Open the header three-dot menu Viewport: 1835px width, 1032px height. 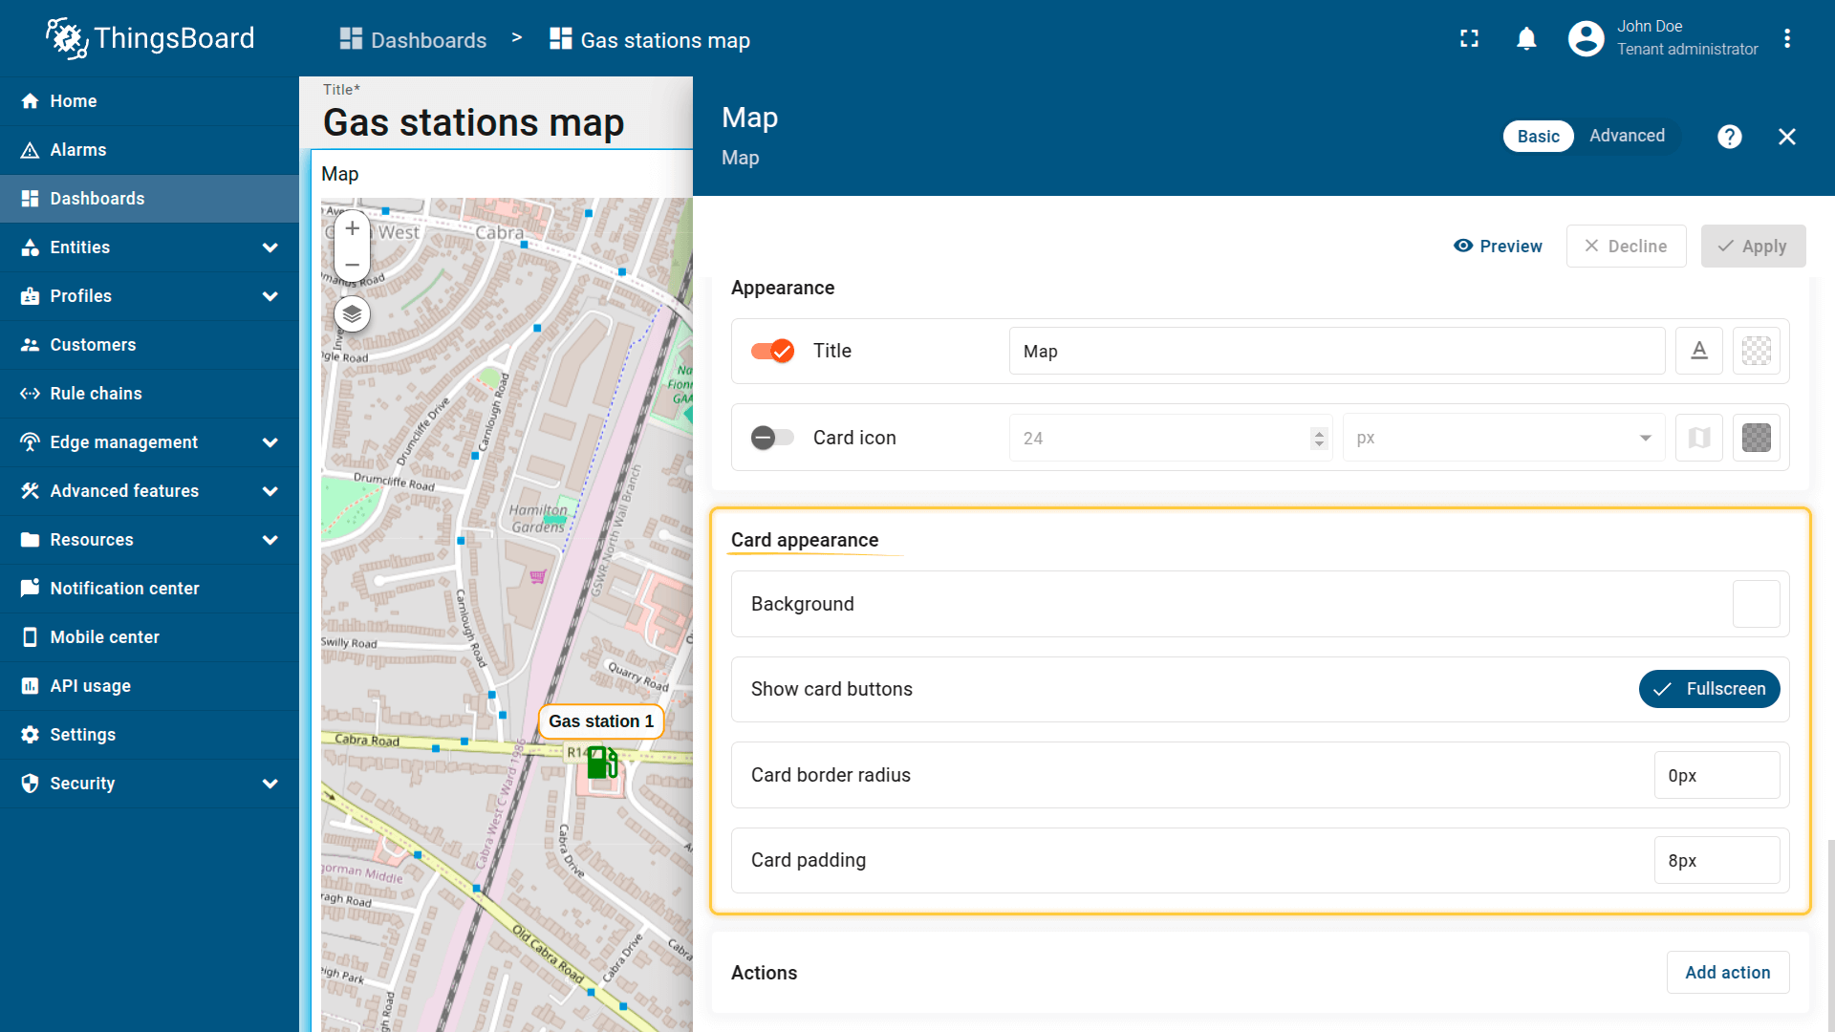(x=1786, y=39)
